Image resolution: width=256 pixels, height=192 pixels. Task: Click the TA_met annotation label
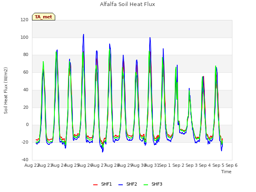point(44,17)
